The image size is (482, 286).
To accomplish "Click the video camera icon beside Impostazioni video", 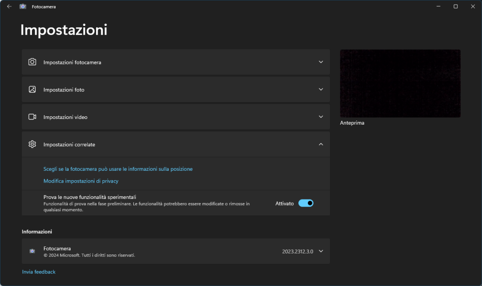I will pyautogui.click(x=32, y=117).
